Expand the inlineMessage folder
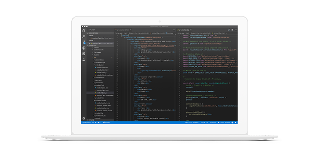This screenshot has width=320, height=167. (100, 62)
